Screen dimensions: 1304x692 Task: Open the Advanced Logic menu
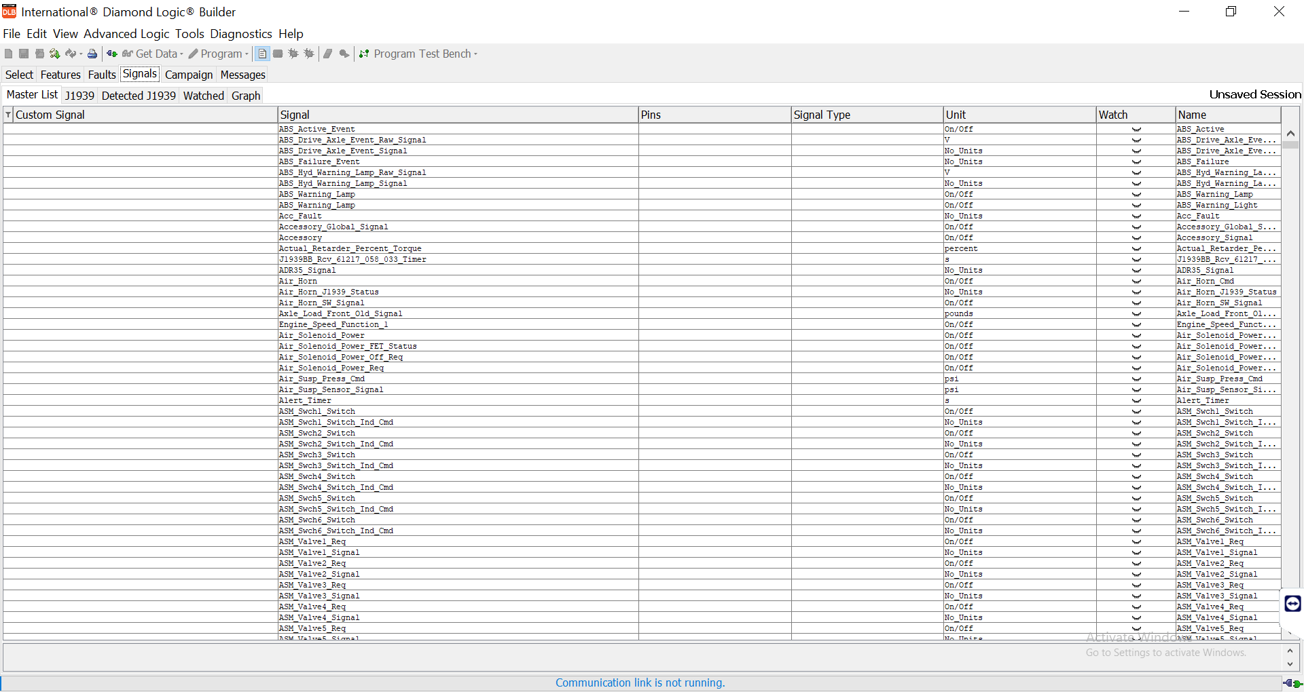(126, 34)
